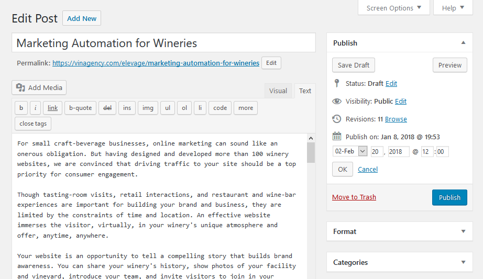Insert an ins tag
This screenshot has height=279, width=483.
(127, 108)
